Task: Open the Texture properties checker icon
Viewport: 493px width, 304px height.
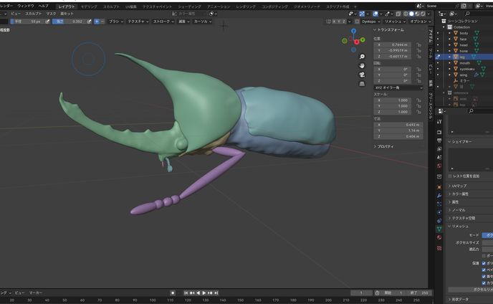Action: point(439,248)
